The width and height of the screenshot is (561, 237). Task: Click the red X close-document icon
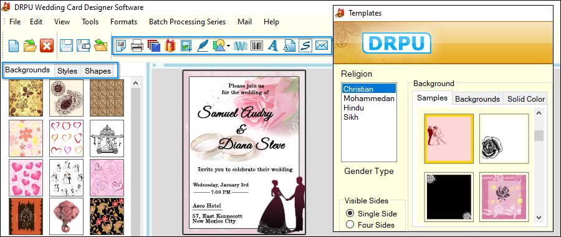coord(47,46)
